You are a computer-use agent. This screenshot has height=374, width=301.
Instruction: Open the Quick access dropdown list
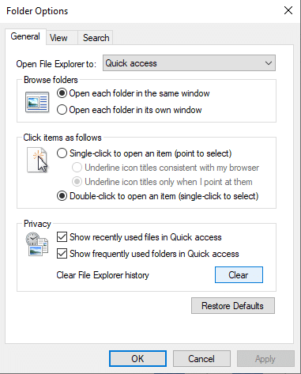[x=189, y=63]
